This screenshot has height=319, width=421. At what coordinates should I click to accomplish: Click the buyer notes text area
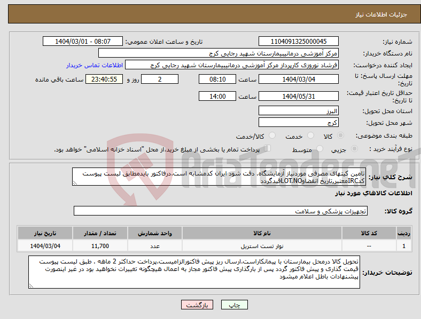tap(194, 272)
